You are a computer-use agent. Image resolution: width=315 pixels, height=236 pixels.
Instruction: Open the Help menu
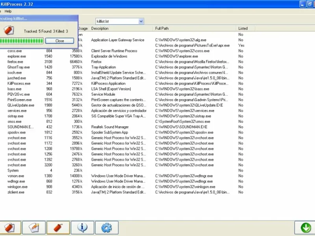pyautogui.click(x=8, y=11)
